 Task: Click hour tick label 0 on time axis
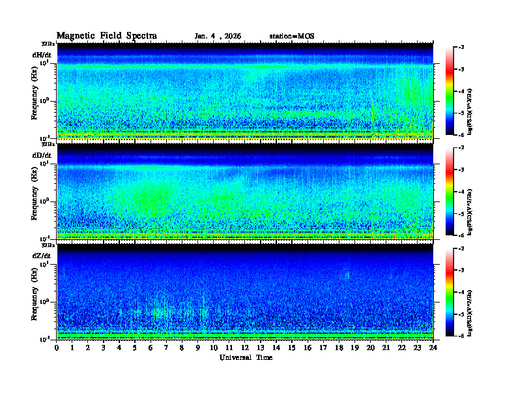[57, 347]
